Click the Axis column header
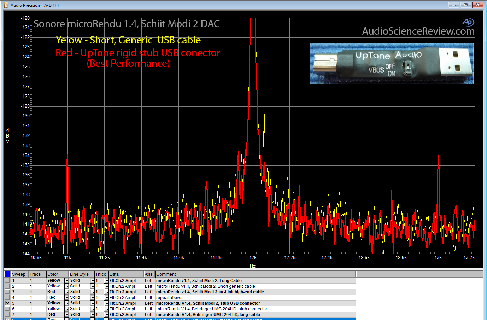The width and height of the screenshot is (487, 320). pyautogui.click(x=149, y=274)
